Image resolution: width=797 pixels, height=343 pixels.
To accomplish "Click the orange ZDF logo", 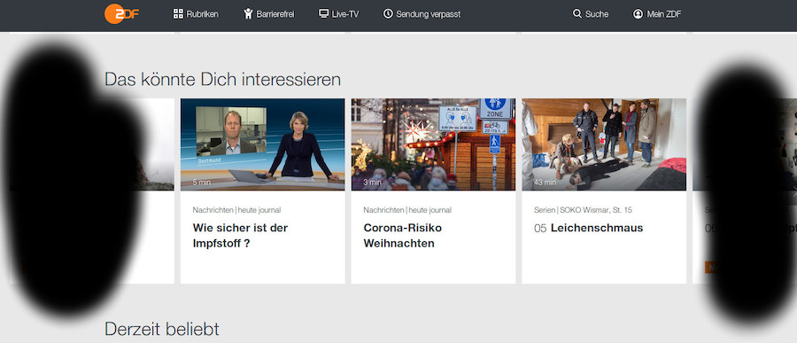I will click(x=121, y=14).
